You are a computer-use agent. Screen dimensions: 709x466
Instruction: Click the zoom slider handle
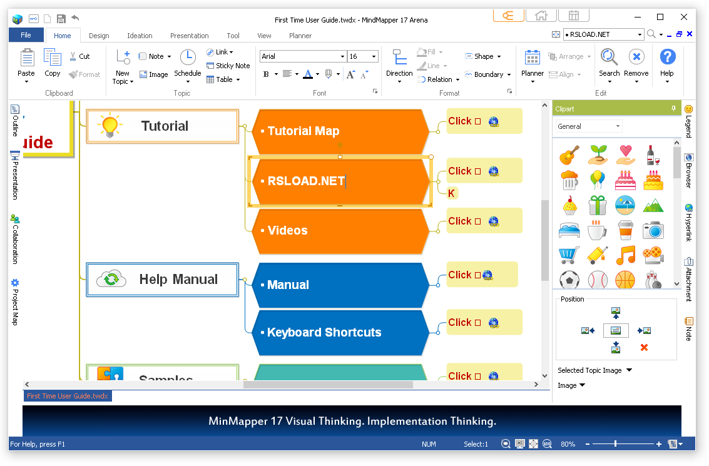click(615, 444)
